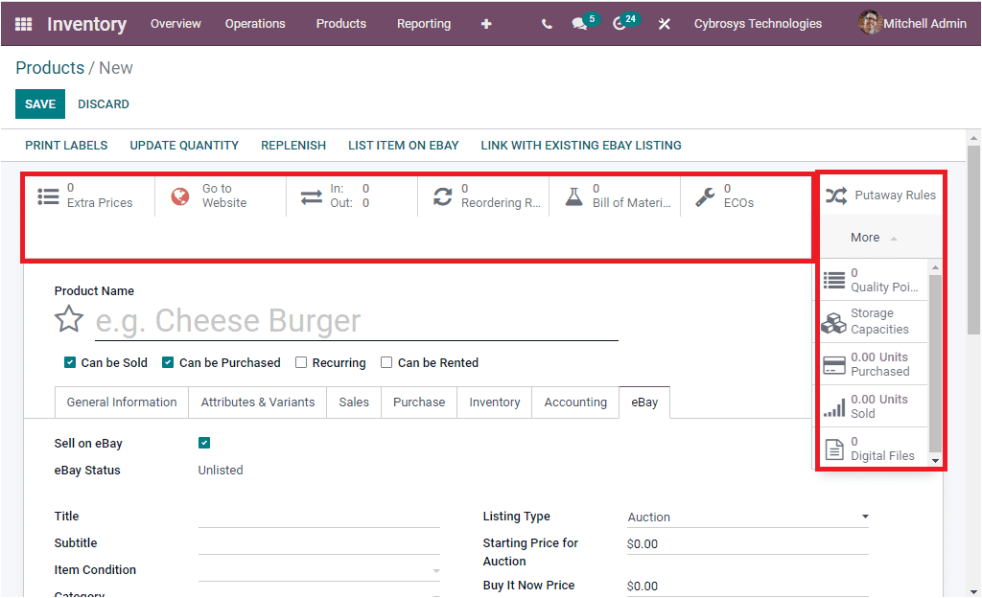Viewport: 982px width, 598px height.
Task: Open the Reporting menu
Action: [x=423, y=23]
